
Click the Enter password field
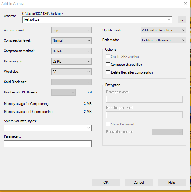[x=144, y=99]
